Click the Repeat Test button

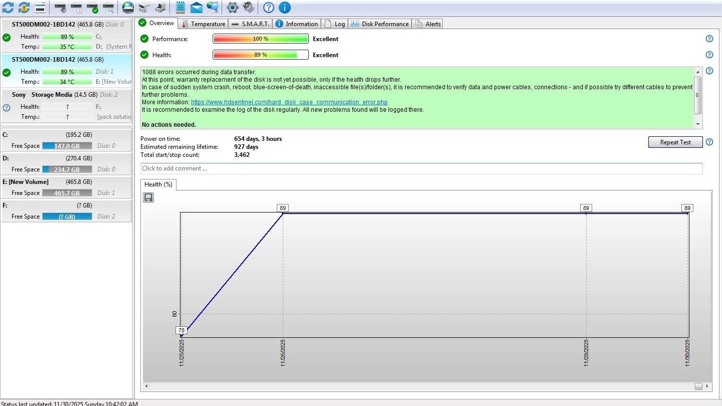tap(675, 142)
